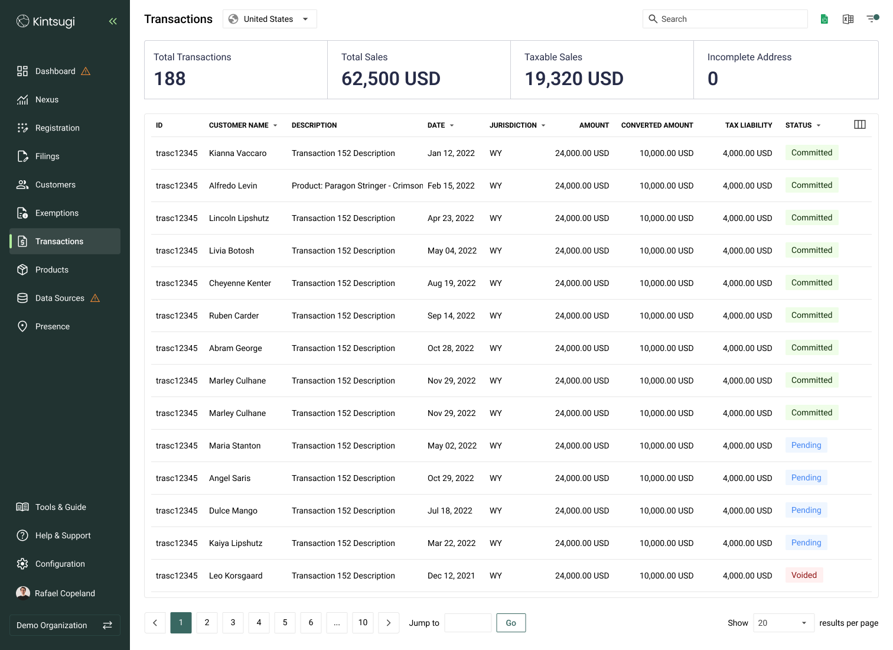Click the organization switch arrows icon
This screenshot has height=650, width=893.
[107, 625]
